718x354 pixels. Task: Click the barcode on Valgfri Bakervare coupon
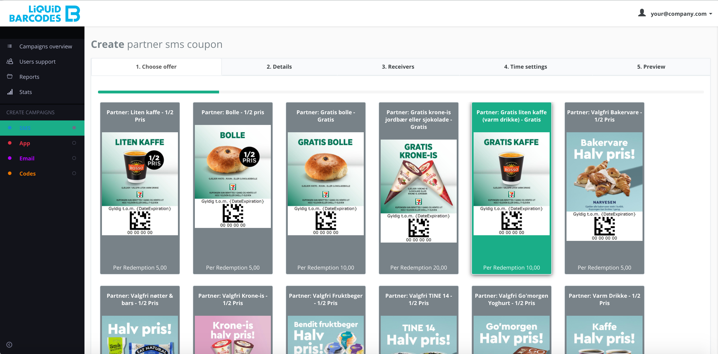tap(605, 226)
